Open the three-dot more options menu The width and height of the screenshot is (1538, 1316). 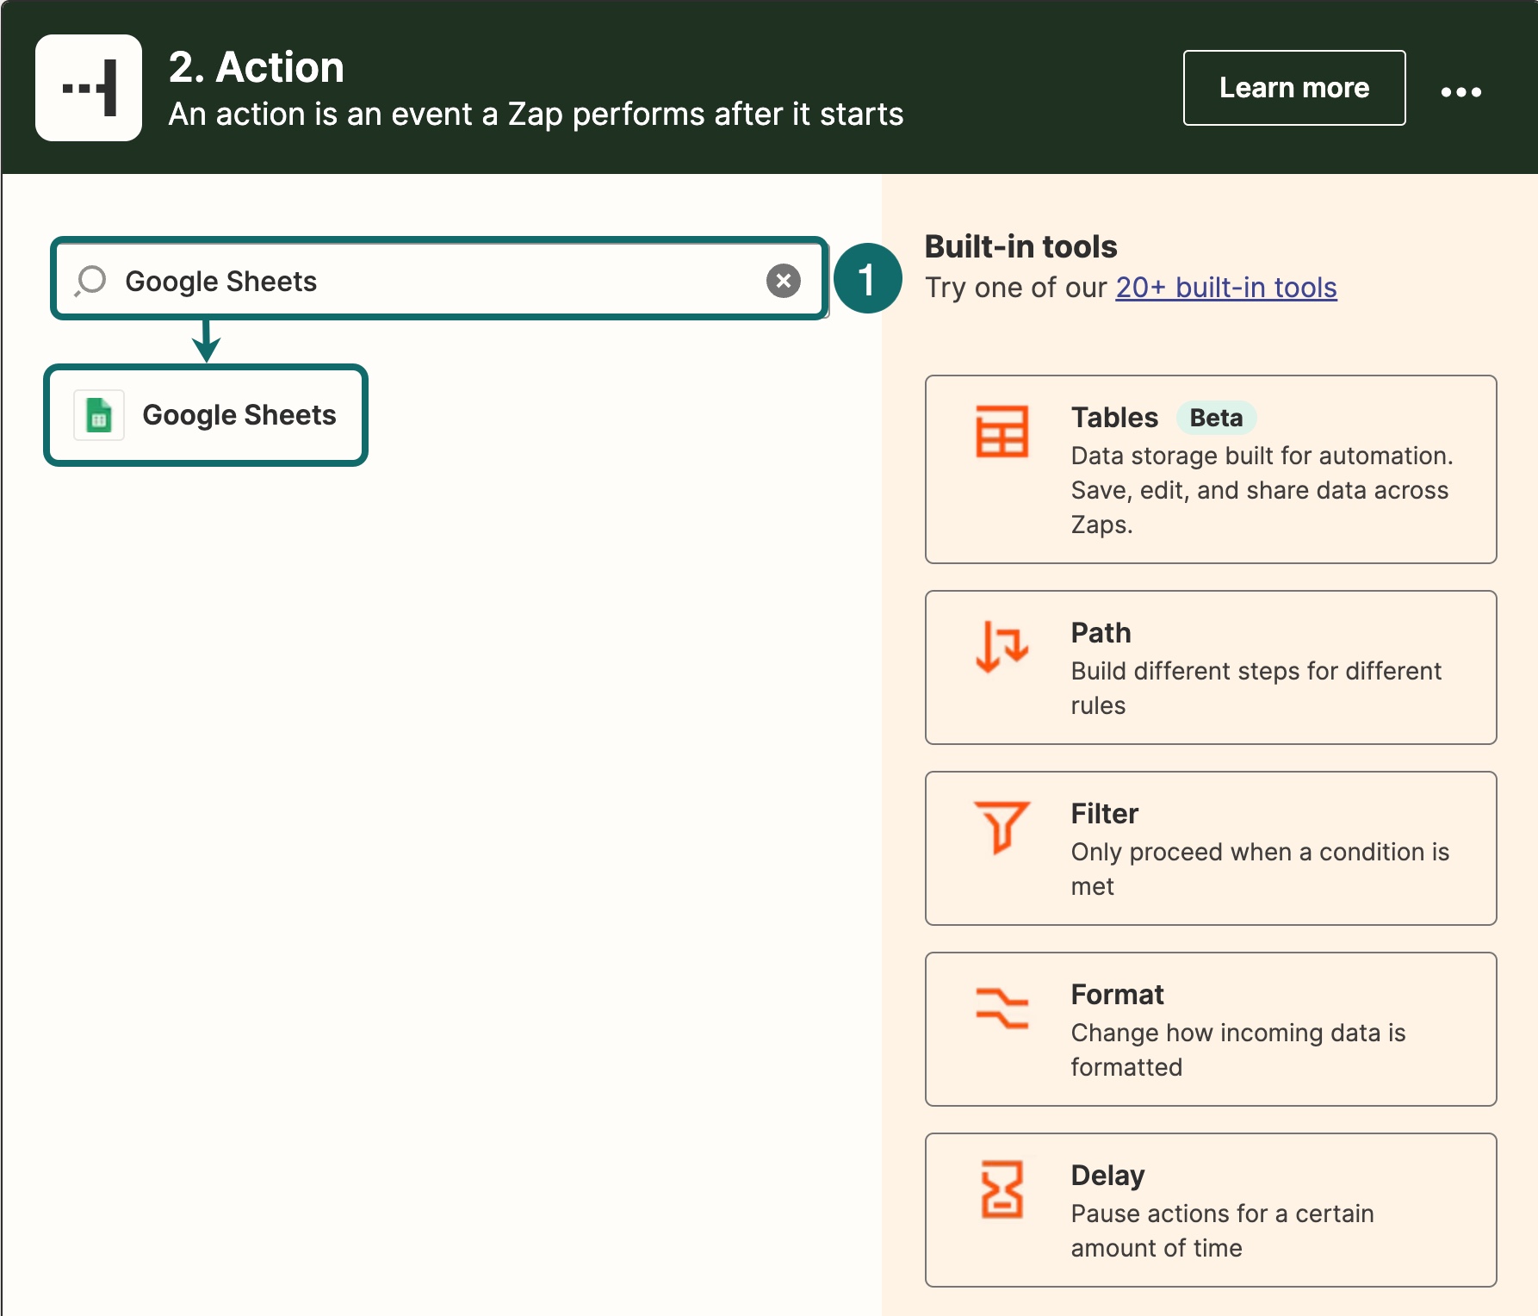click(x=1460, y=91)
